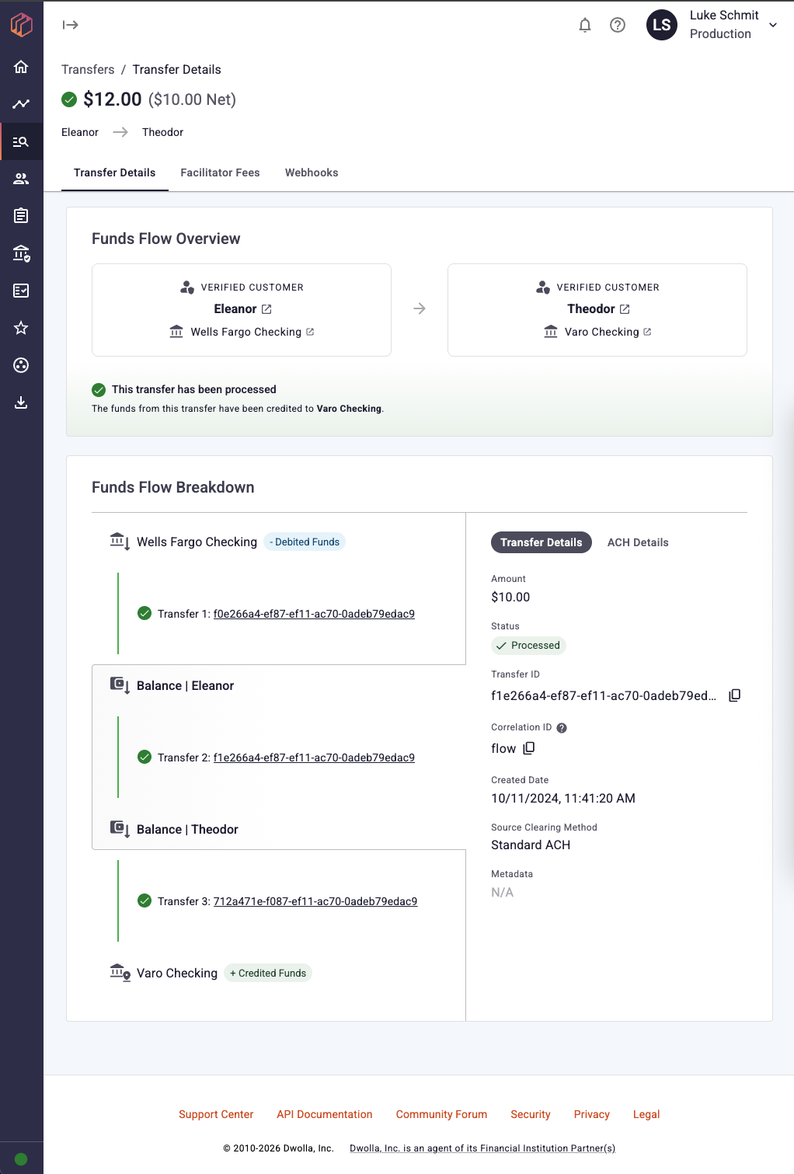Go back to Transfers breadcrumb
794x1174 pixels.
pos(88,70)
